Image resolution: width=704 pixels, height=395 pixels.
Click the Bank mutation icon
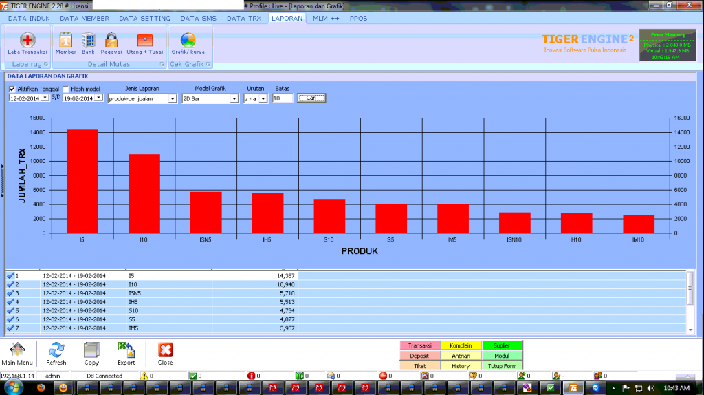[x=88, y=43]
